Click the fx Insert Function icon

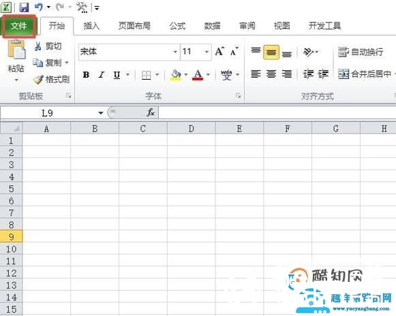tap(151, 112)
